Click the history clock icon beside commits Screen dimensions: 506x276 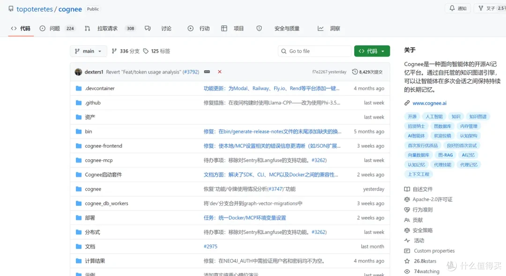point(355,72)
